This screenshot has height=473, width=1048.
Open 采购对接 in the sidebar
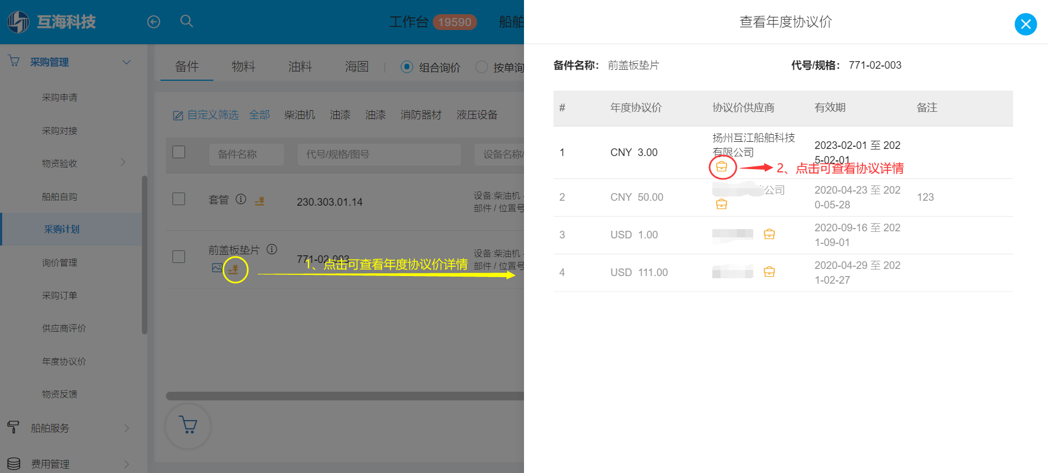coord(59,131)
